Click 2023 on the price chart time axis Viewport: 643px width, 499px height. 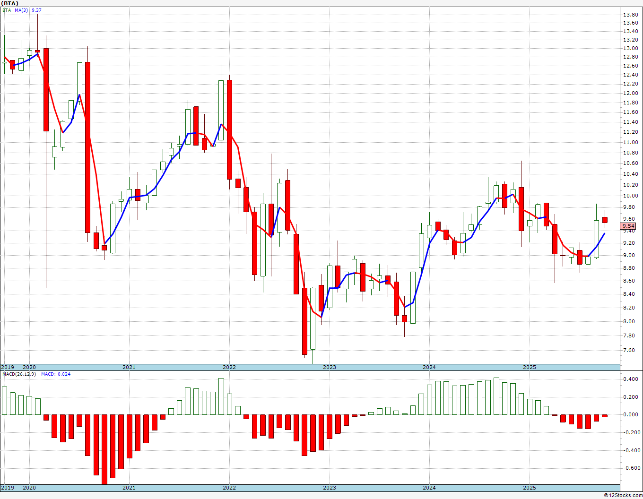330,367
